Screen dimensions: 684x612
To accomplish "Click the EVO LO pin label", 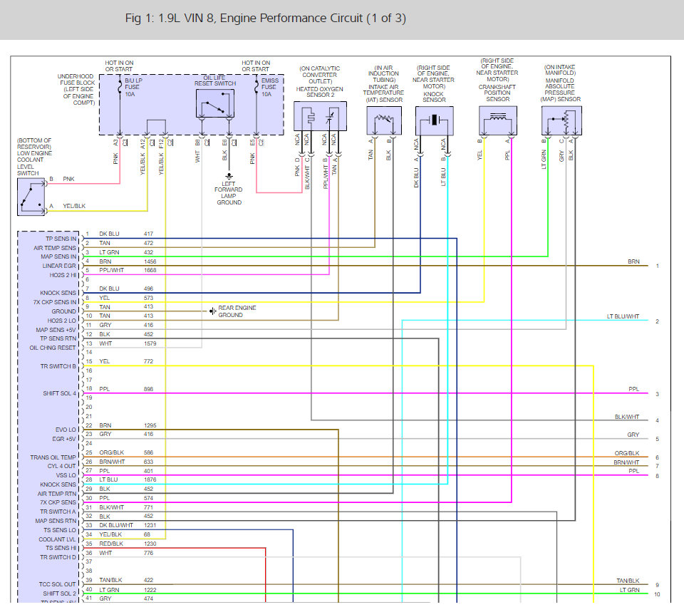I will point(66,430).
